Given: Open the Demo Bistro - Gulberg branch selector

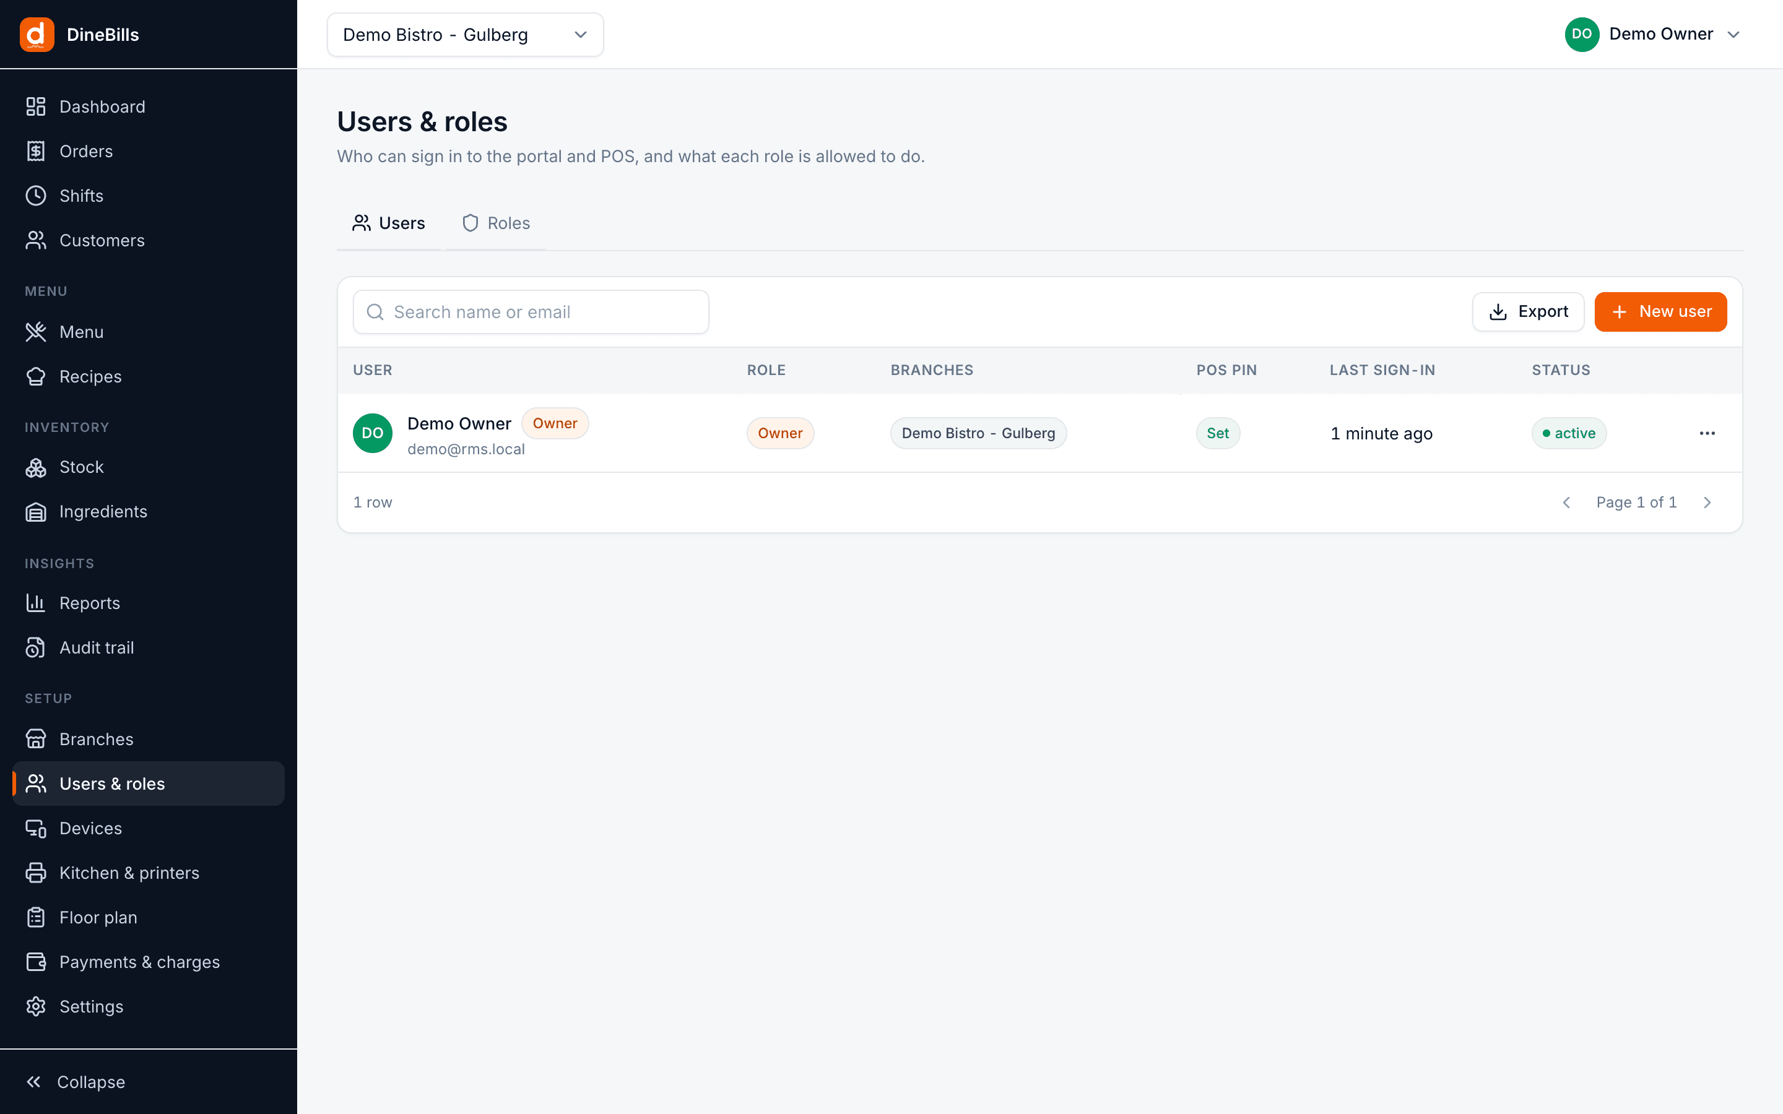Looking at the screenshot, I should pyautogui.click(x=465, y=35).
